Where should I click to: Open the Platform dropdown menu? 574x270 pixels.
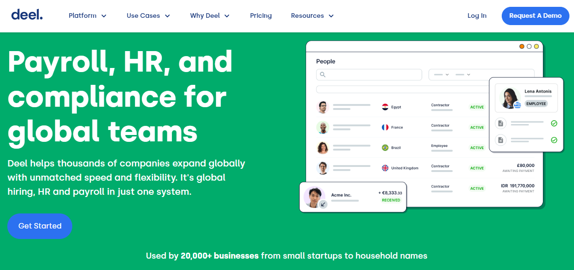click(87, 16)
